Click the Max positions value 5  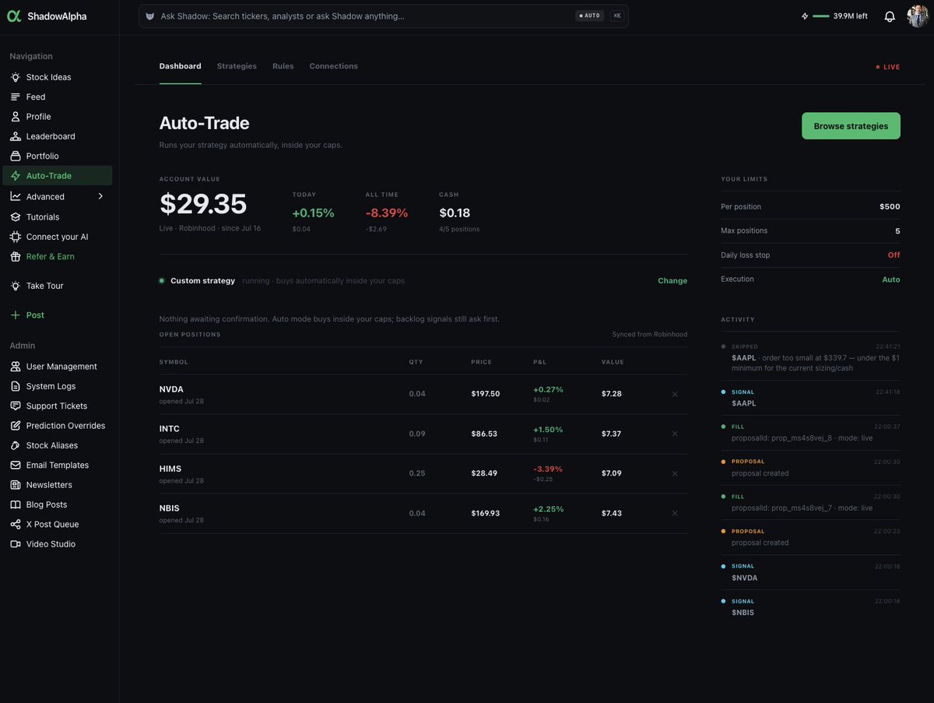[897, 231]
